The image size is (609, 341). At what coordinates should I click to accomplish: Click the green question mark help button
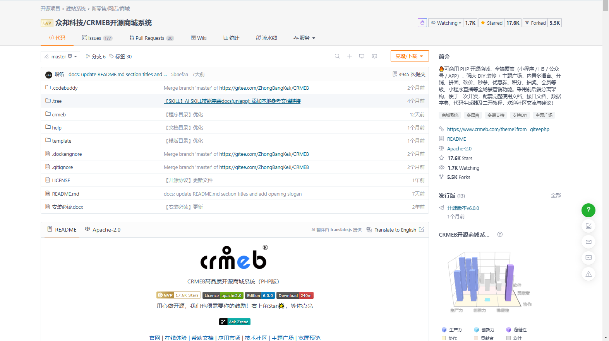coord(588,210)
